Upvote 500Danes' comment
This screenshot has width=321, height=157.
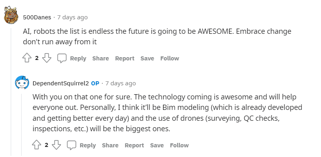point(27,58)
